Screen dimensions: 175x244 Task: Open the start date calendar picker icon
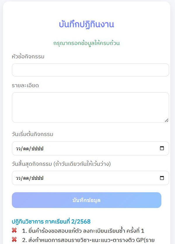(x=162, y=148)
